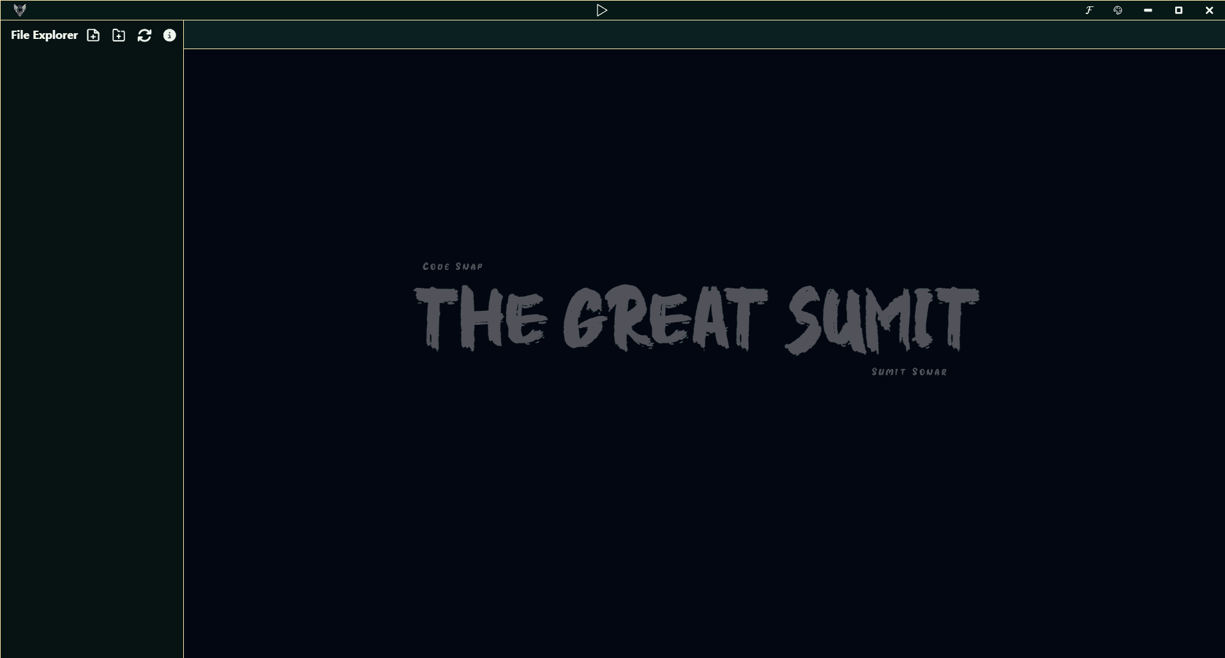Close the Code Snap window

click(1209, 10)
